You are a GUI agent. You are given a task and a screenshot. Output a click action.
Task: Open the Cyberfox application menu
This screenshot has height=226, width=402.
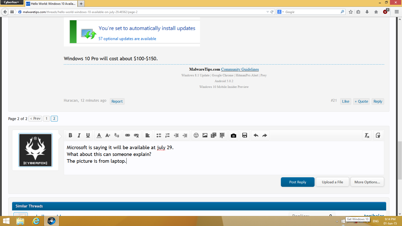tap(12, 3)
